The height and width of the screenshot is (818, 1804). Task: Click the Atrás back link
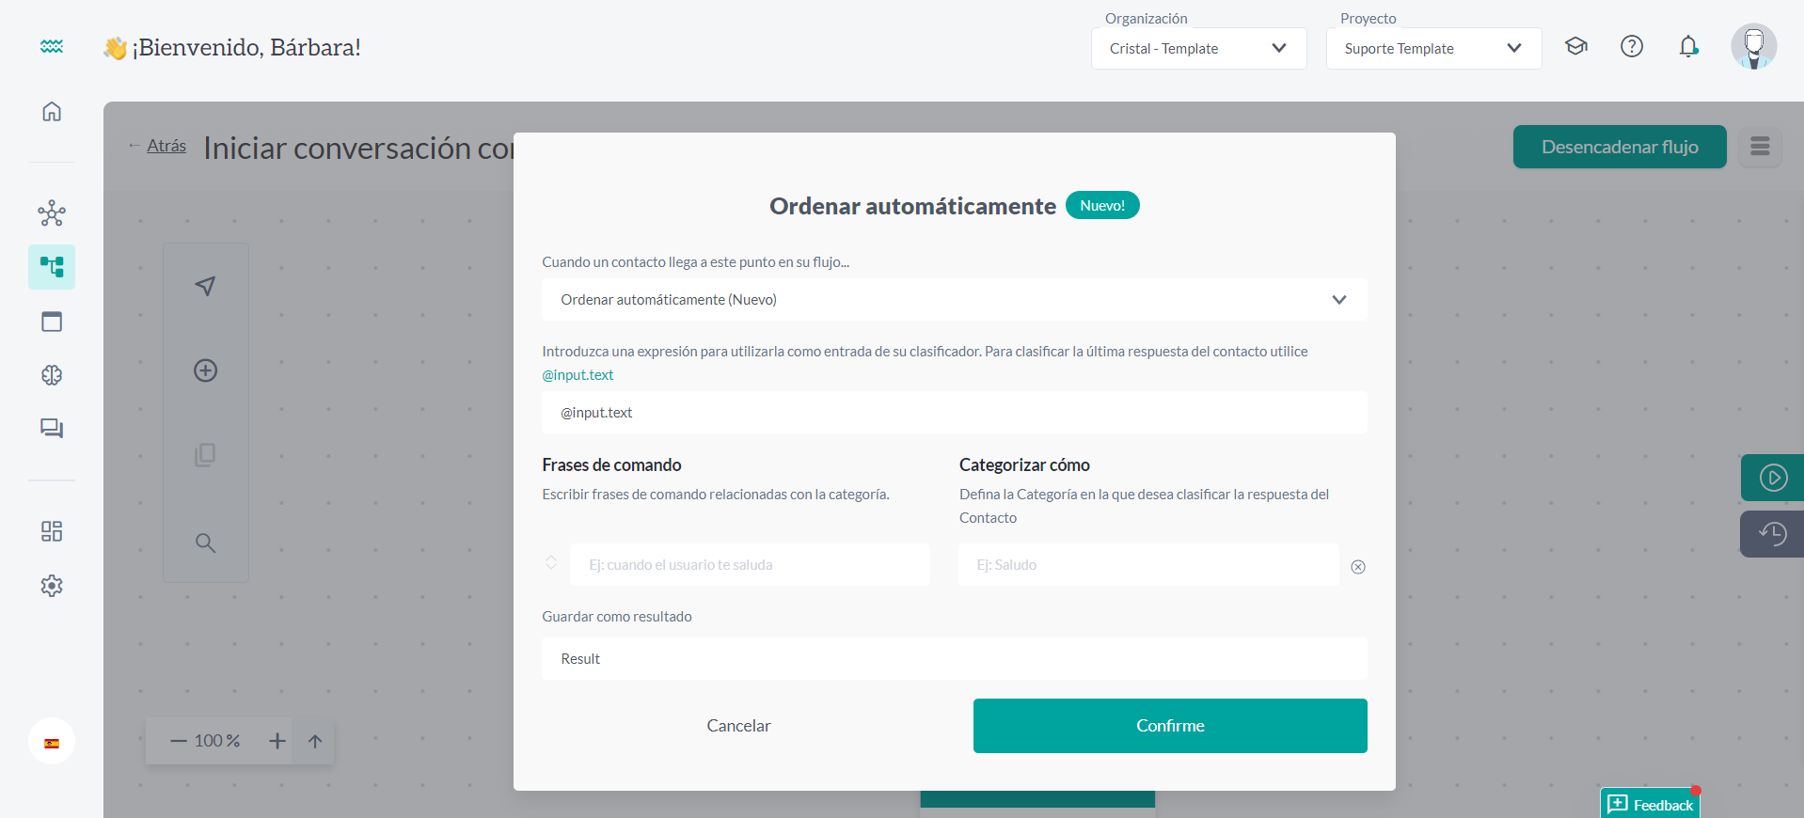166,146
